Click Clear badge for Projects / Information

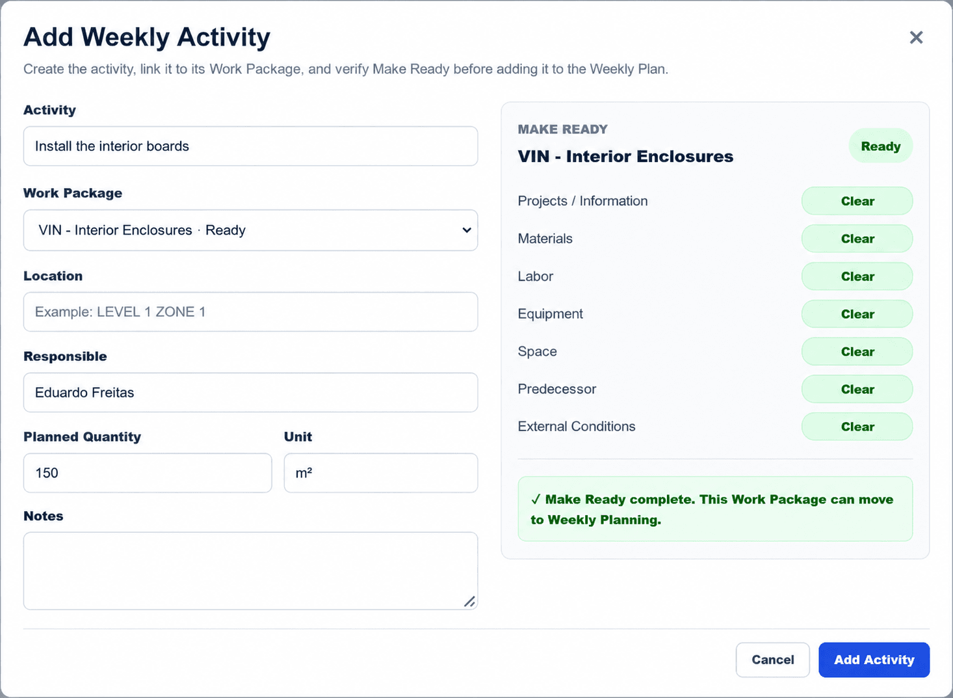pos(857,201)
